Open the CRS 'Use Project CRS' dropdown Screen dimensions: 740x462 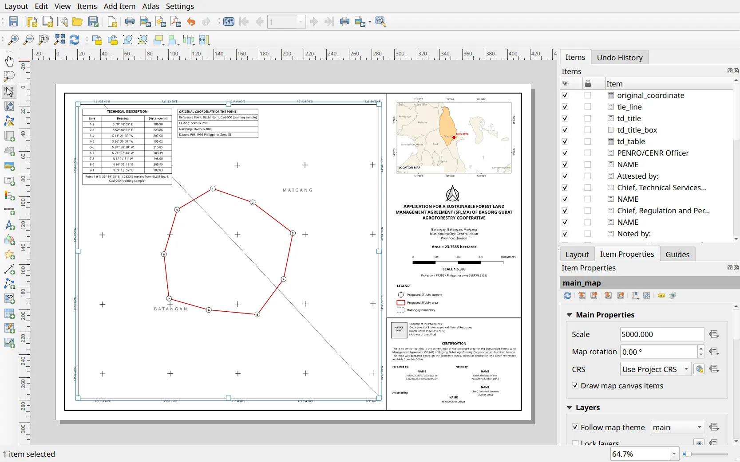point(656,369)
